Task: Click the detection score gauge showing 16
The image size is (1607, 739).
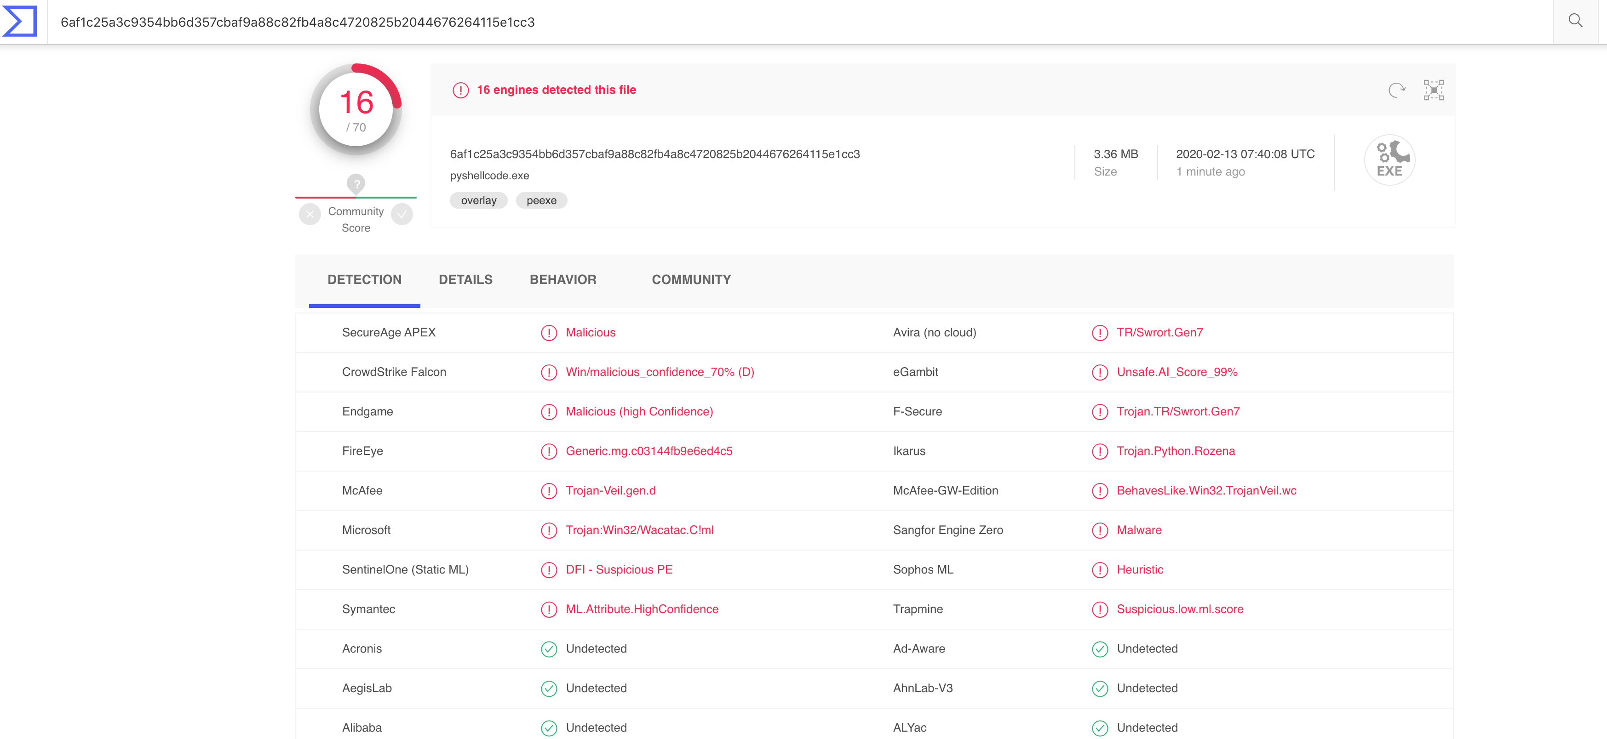Action: (356, 110)
